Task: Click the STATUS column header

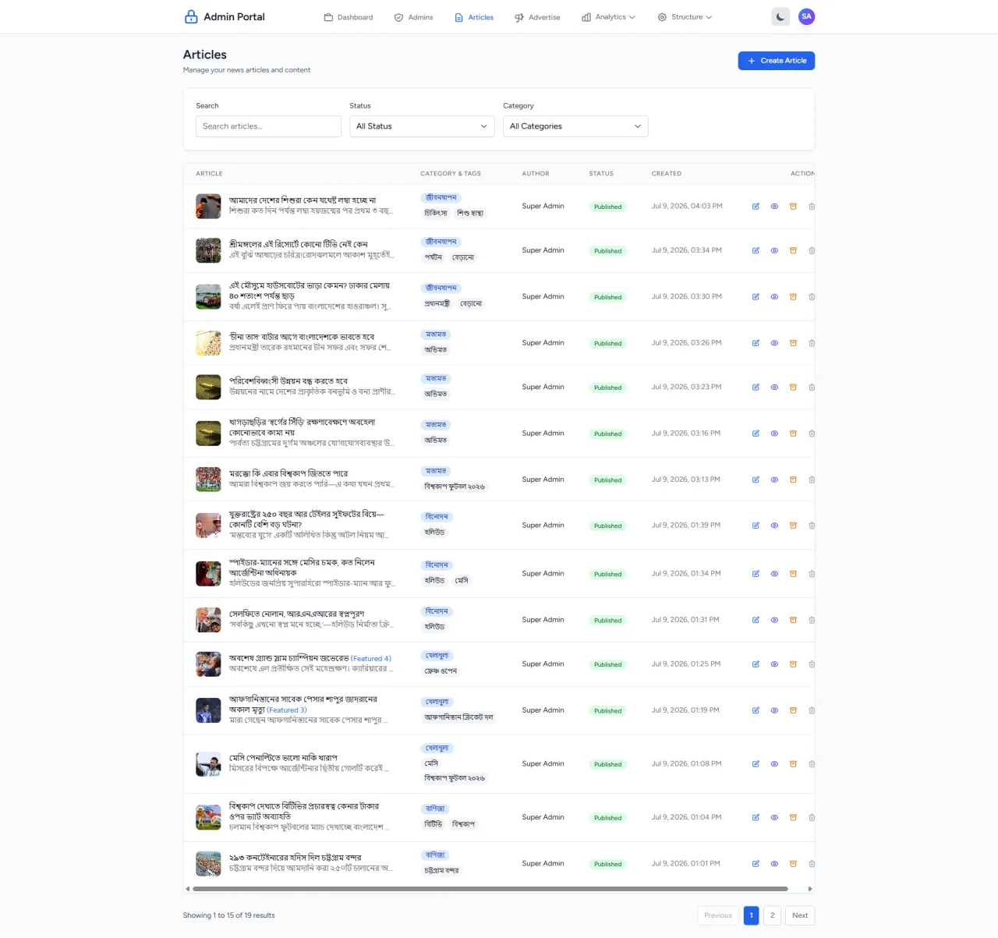Action: click(601, 174)
